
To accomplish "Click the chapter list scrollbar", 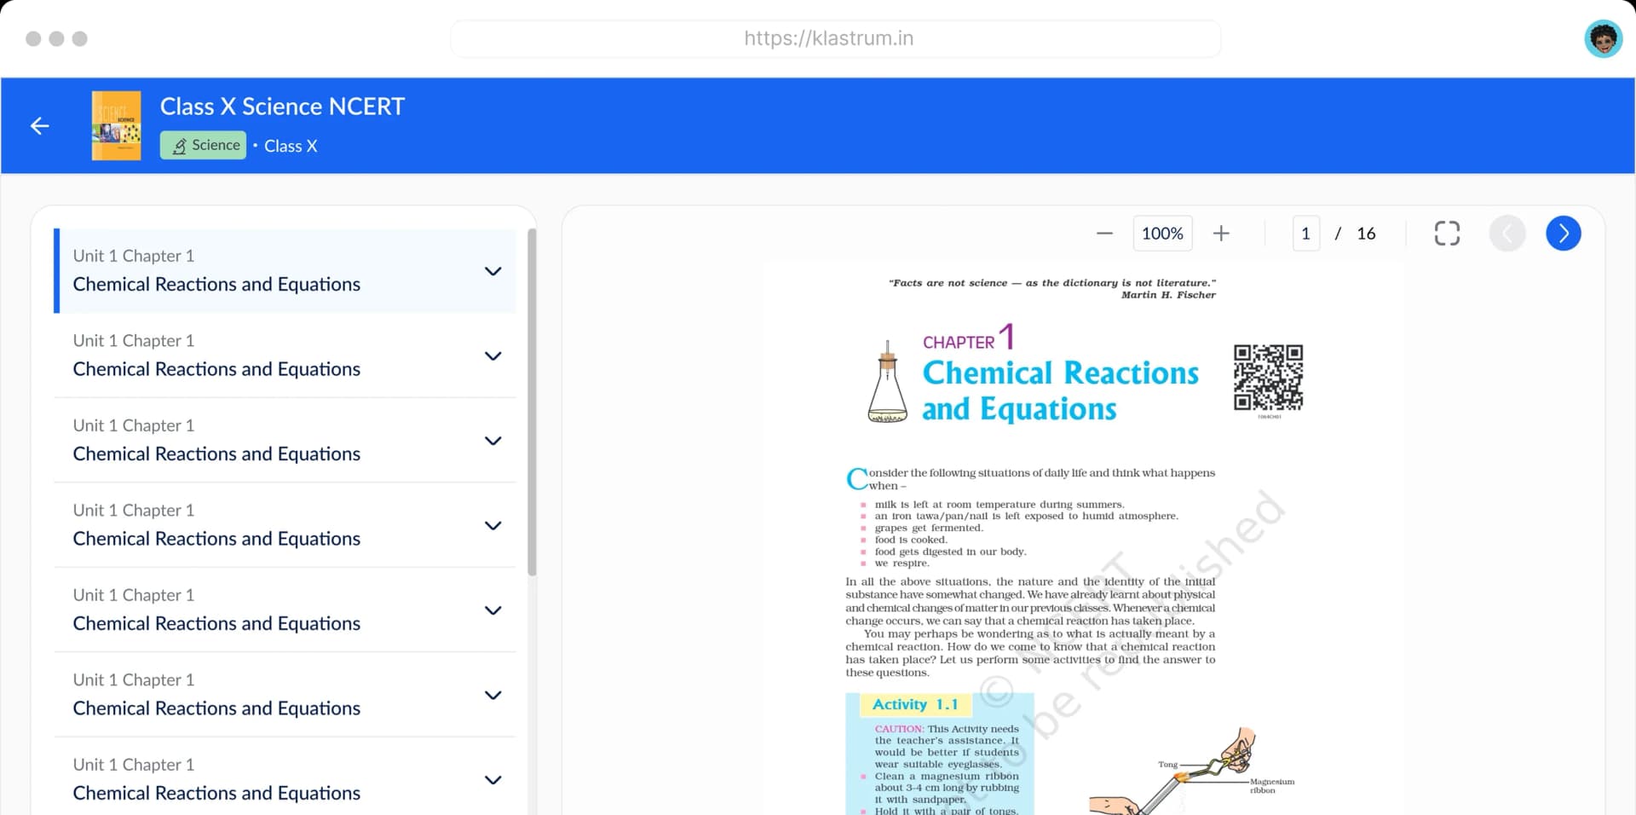I will 532,402.
